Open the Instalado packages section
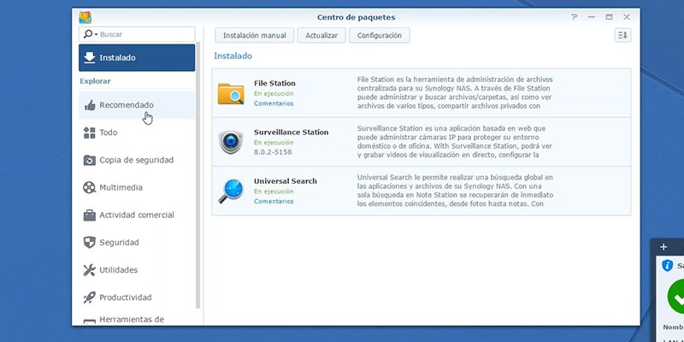 [137, 57]
